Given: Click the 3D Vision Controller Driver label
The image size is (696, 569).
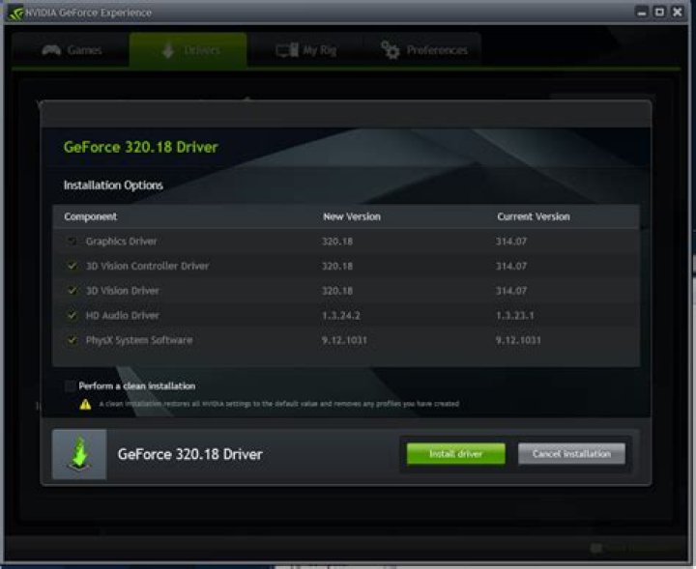Looking at the screenshot, I should tap(147, 266).
